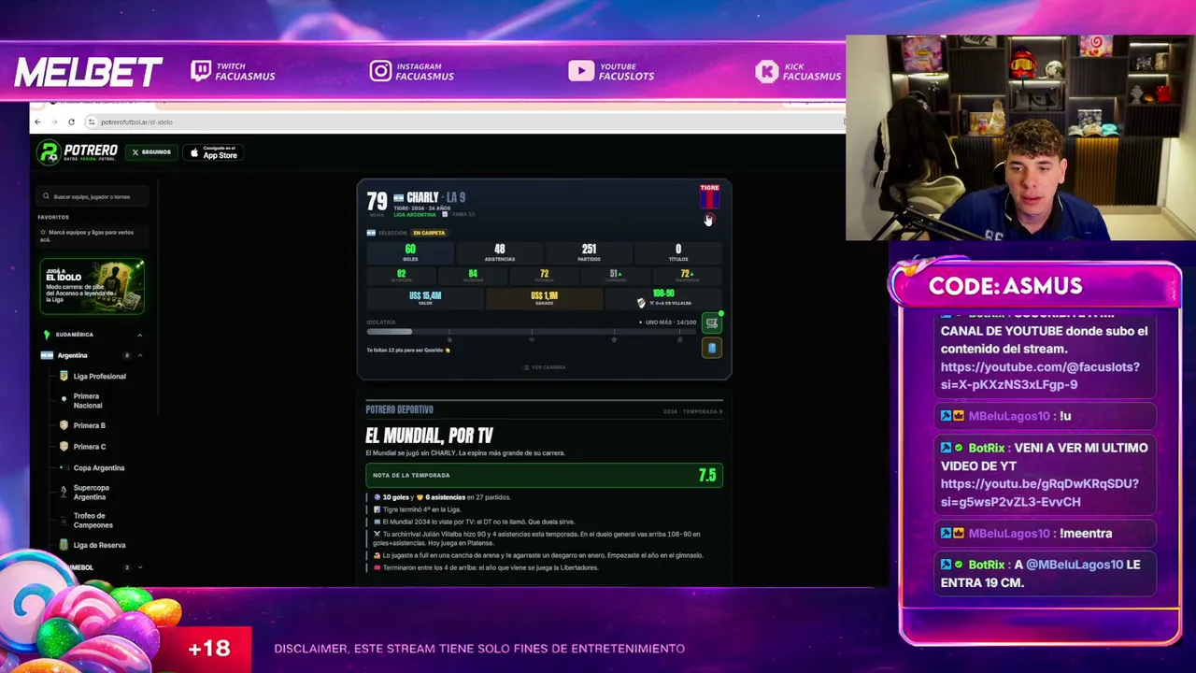Screen dimensions: 1196x673
Task: Click the Favoritos heading in sidebar
Action: (x=53, y=217)
